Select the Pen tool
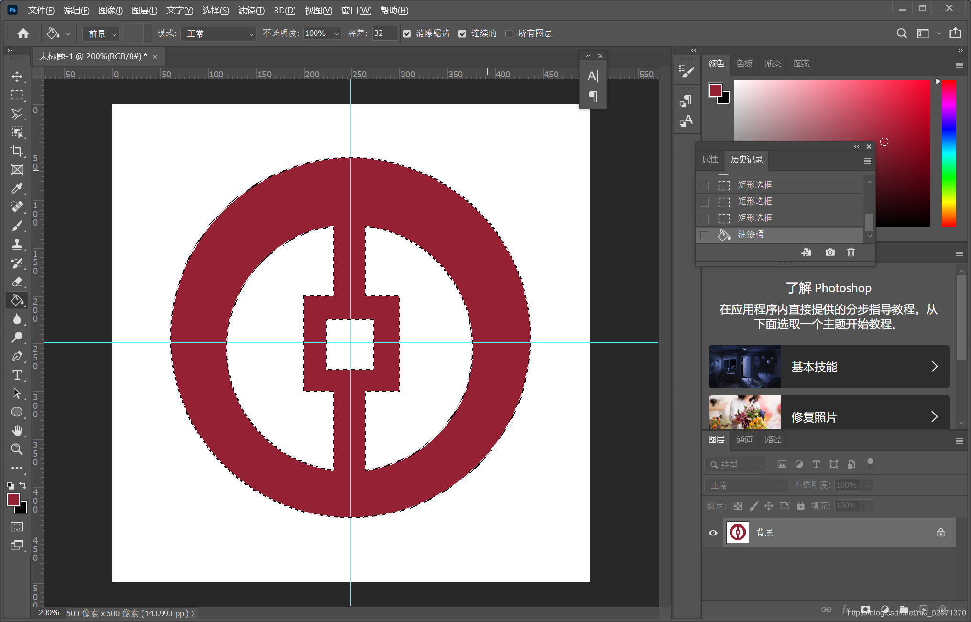The width and height of the screenshot is (971, 622). point(17,356)
